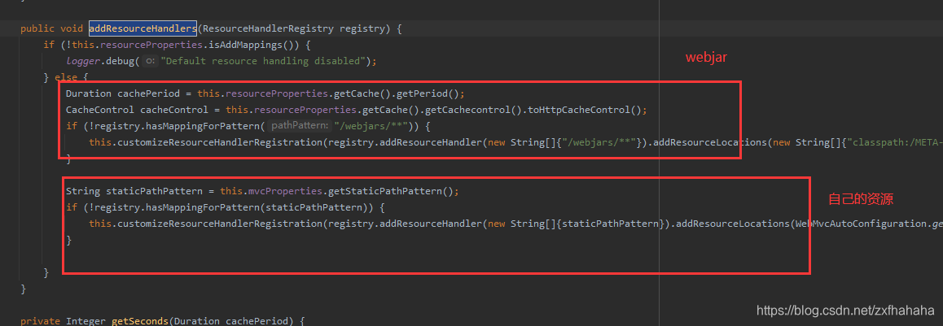Click String keyword in staticPathPattern declaration
Image resolution: width=943 pixels, height=326 pixels.
coord(84,192)
